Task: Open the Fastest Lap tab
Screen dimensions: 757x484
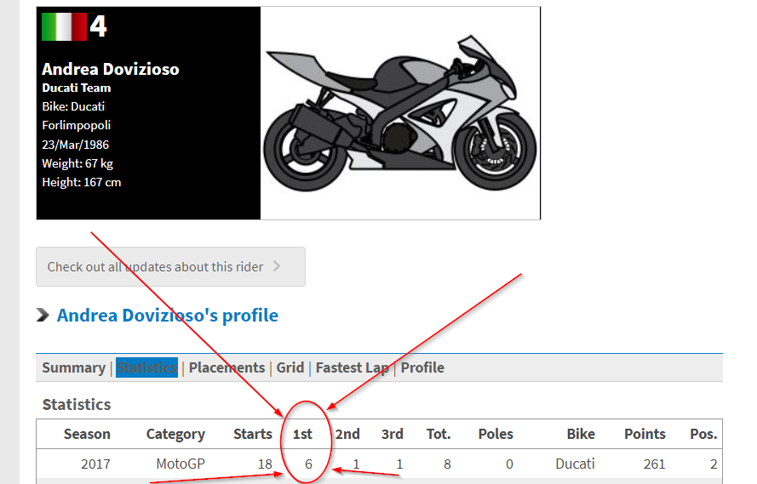Action: coord(352,367)
